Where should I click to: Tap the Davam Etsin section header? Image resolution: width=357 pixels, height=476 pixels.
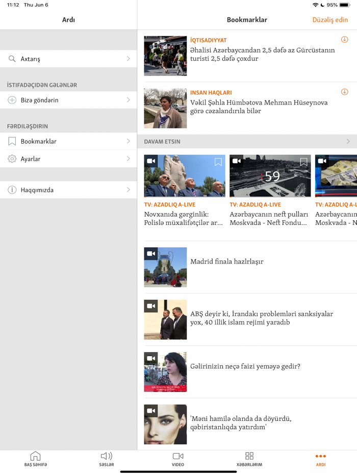(x=247, y=142)
